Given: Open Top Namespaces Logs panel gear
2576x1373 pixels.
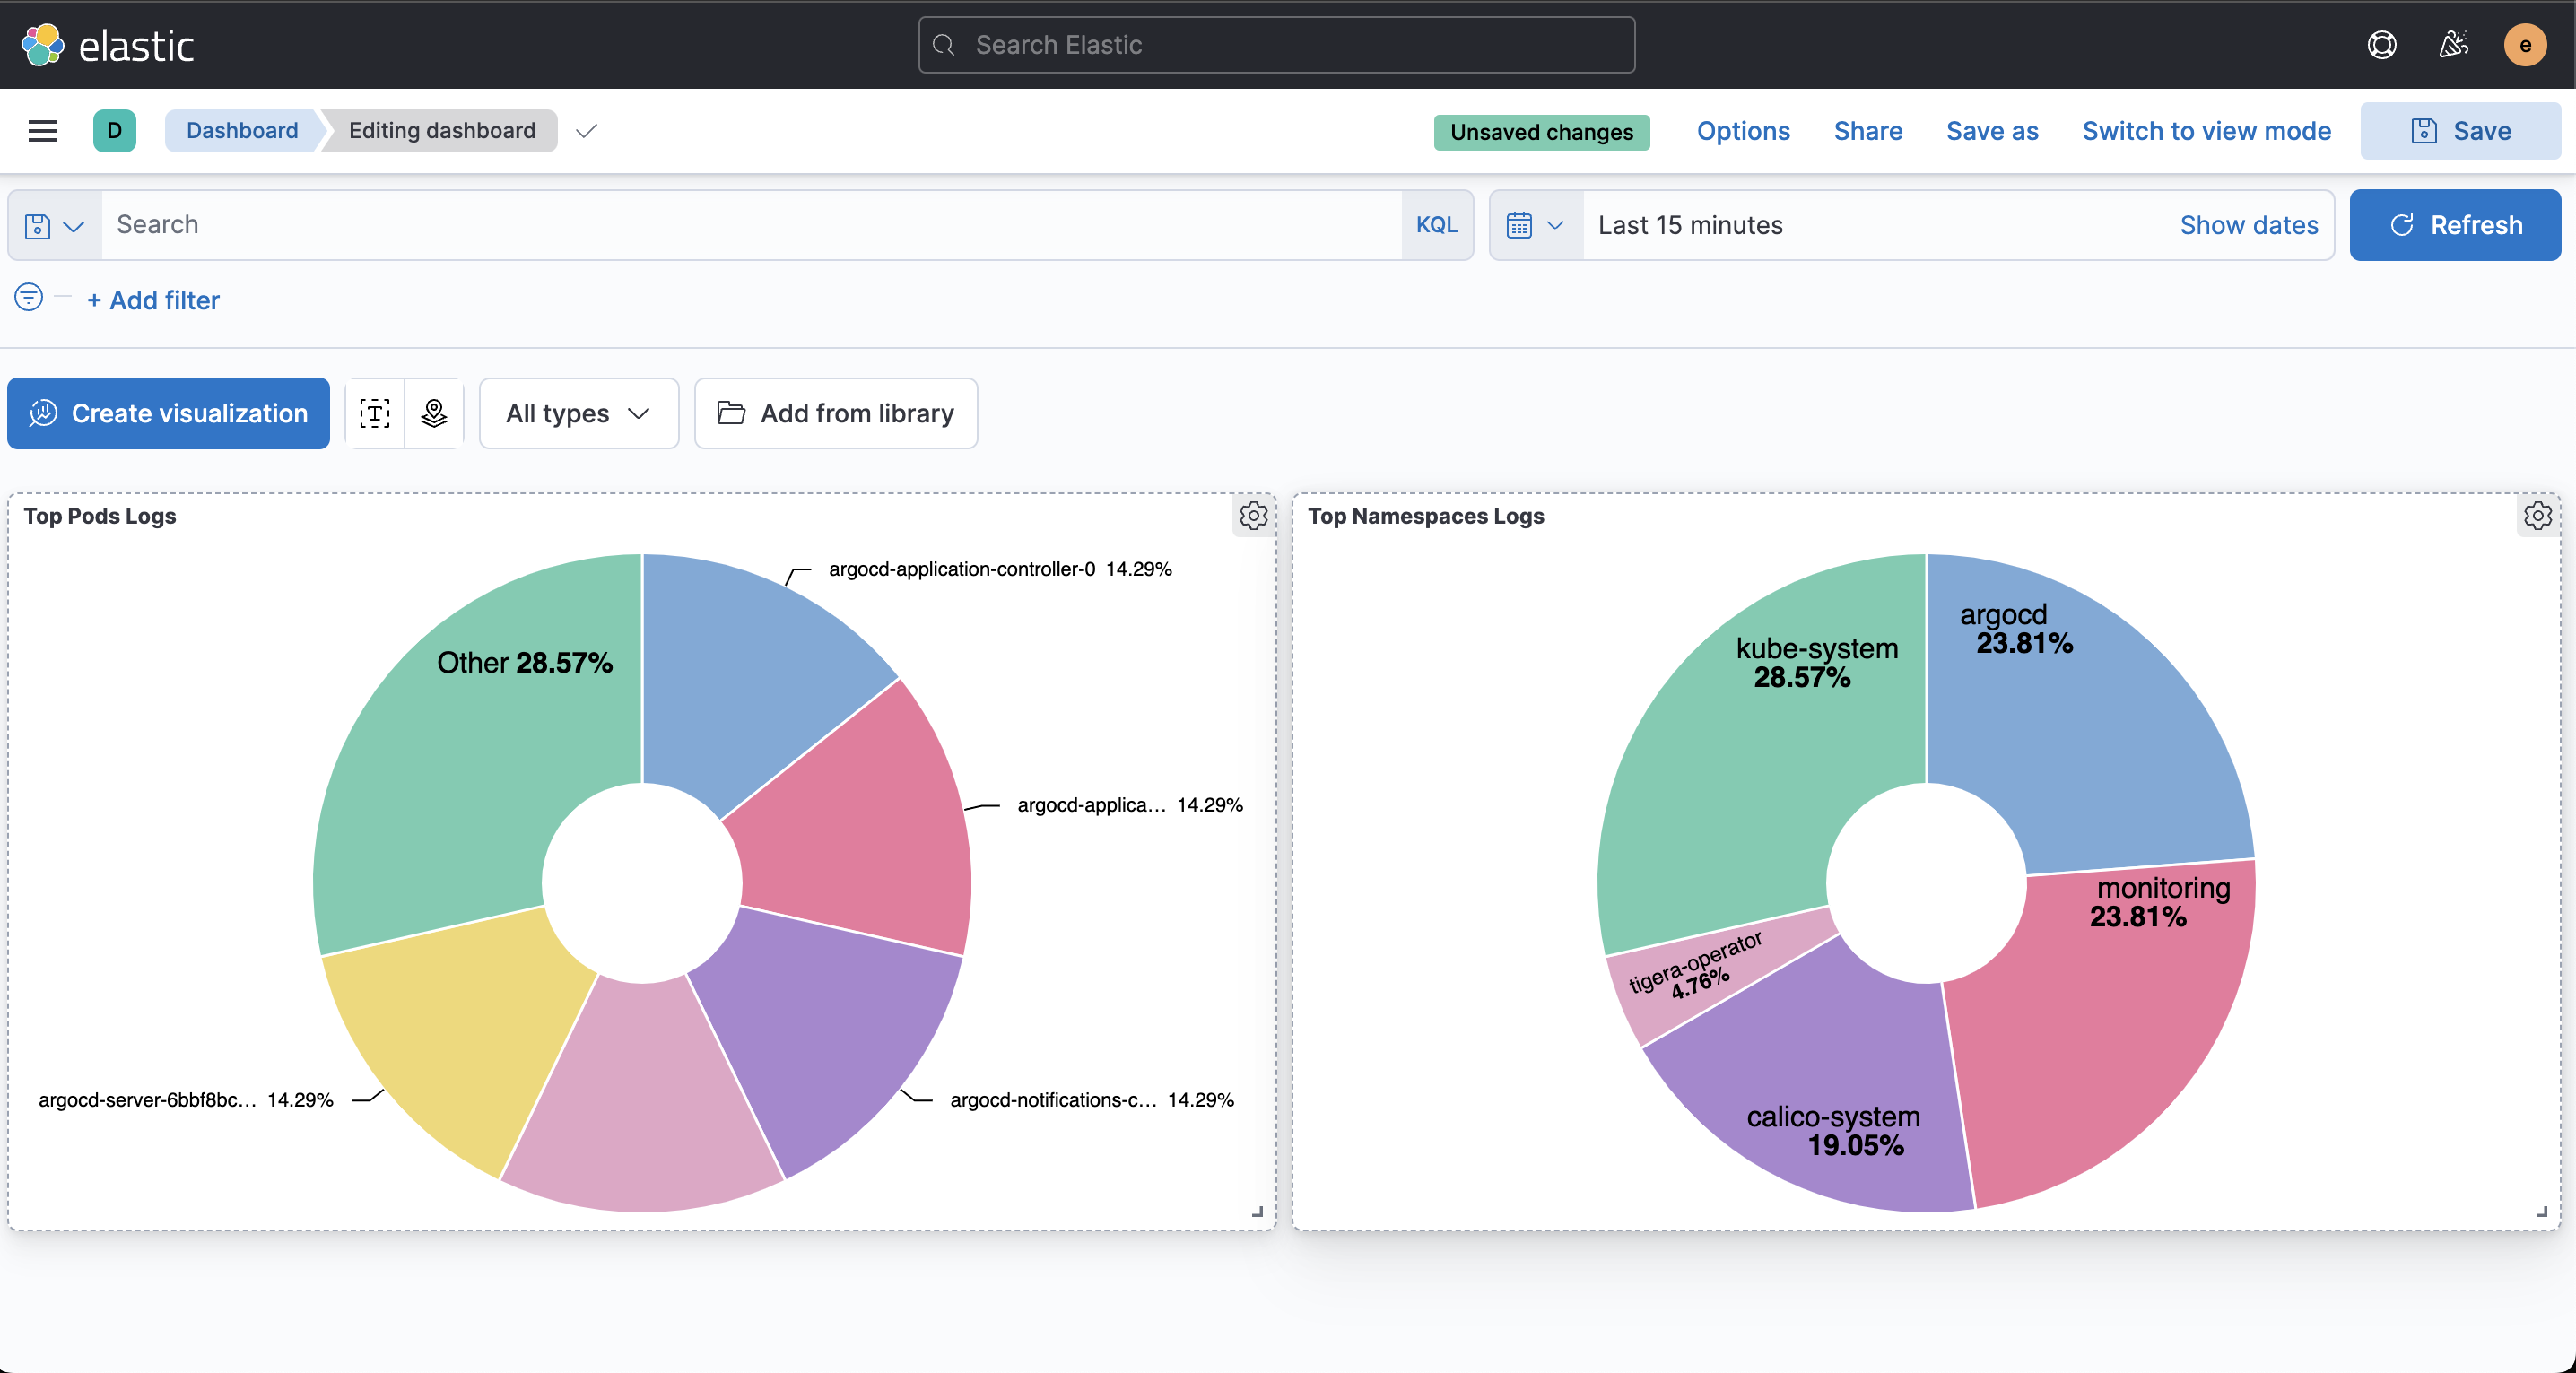Looking at the screenshot, I should point(2537,515).
